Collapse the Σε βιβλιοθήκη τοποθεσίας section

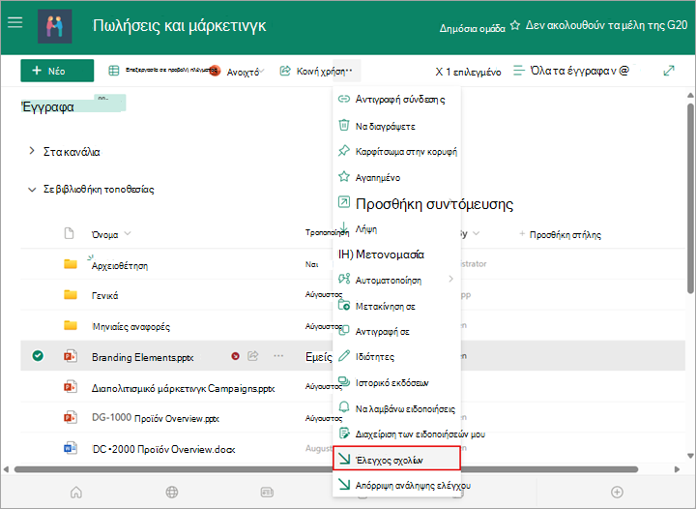pos(32,190)
